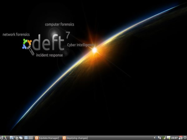
Task: Click the power shutdown icon
Action: point(185,138)
